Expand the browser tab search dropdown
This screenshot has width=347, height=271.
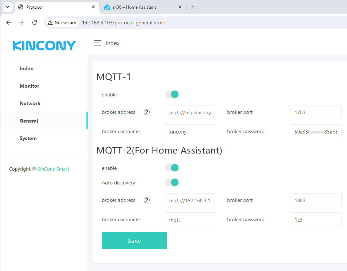pyautogui.click(x=7, y=7)
